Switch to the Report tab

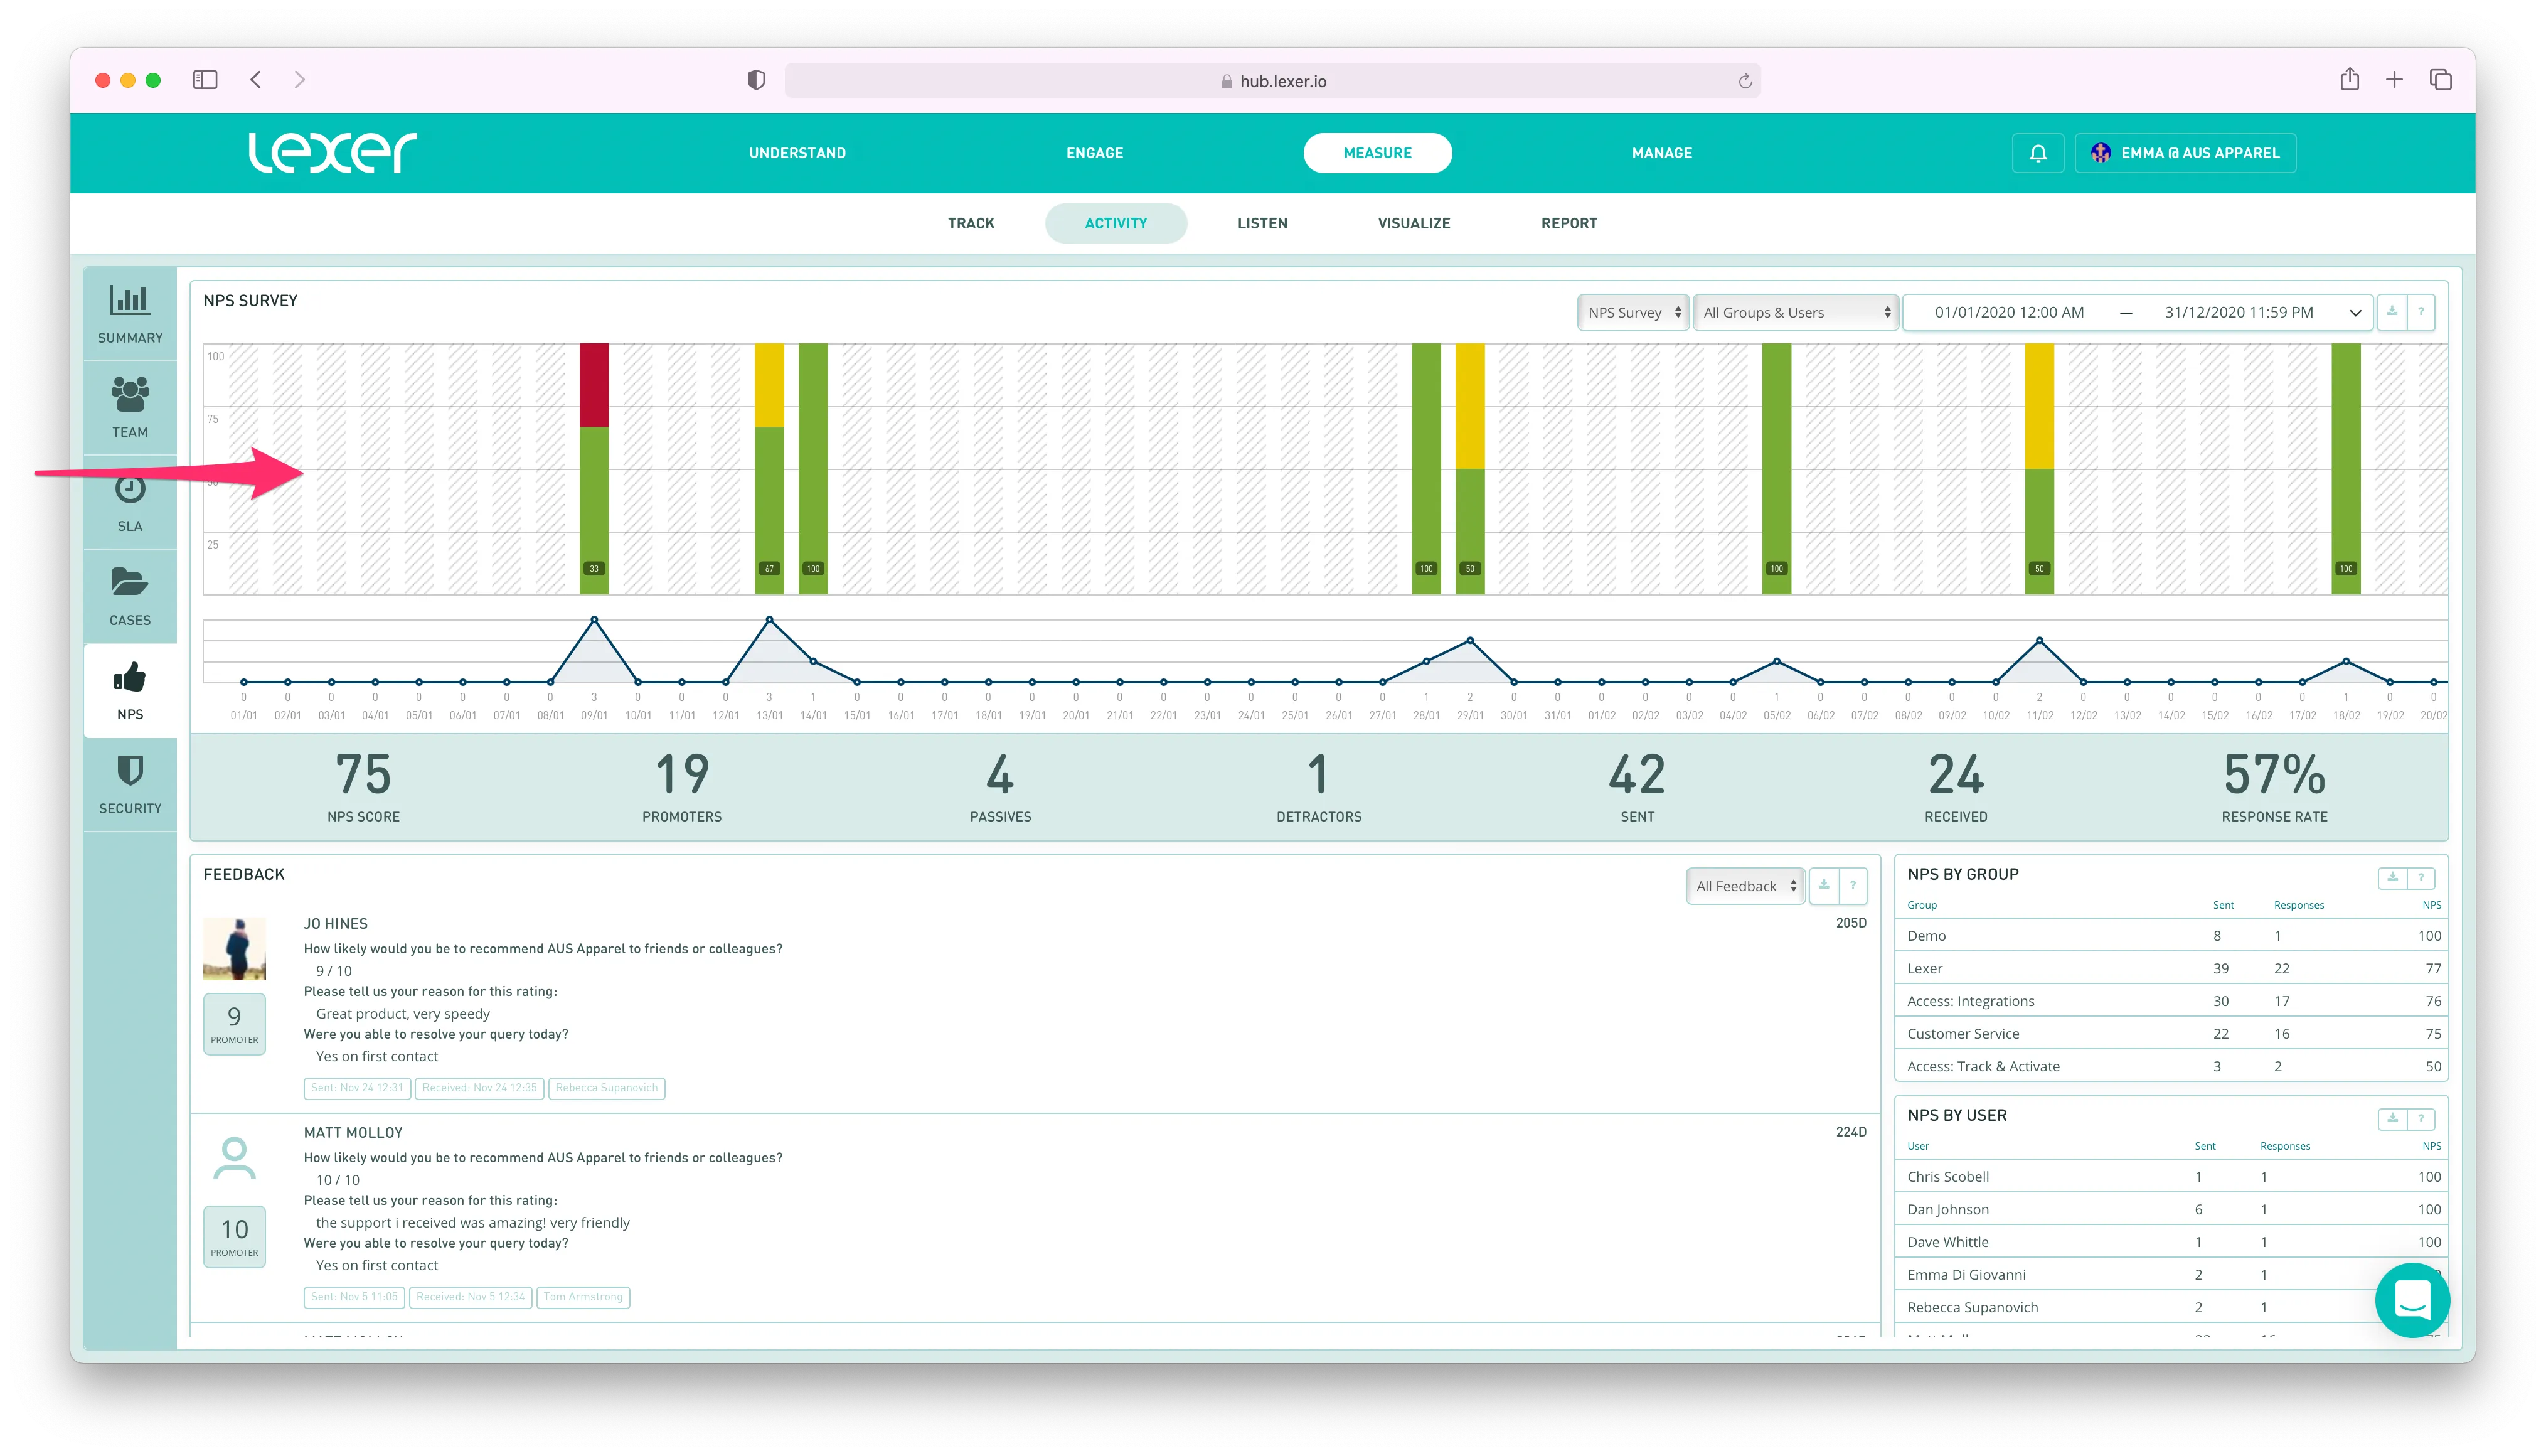[1569, 223]
